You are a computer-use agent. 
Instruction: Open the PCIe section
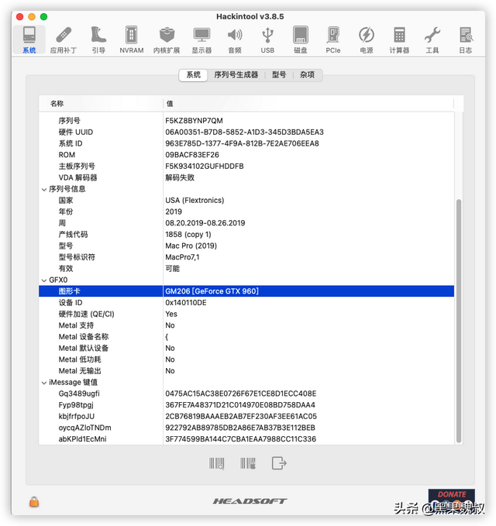(x=333, y=40)
